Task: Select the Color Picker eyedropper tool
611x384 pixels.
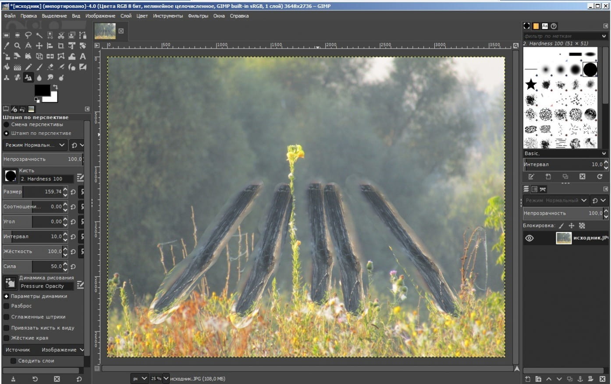Action: (x=7, y=46)
